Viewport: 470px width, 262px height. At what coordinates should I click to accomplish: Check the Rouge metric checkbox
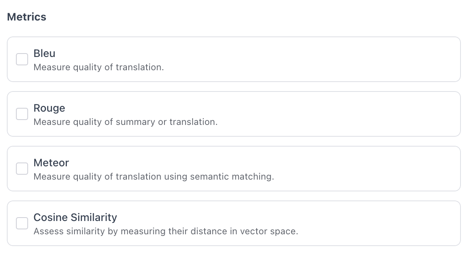(x=22, y=114)
